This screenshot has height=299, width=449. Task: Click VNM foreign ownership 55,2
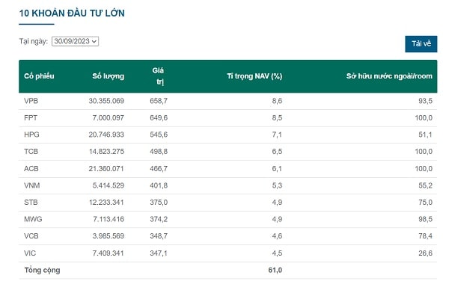pyautogui.click(x=425, y=185)
